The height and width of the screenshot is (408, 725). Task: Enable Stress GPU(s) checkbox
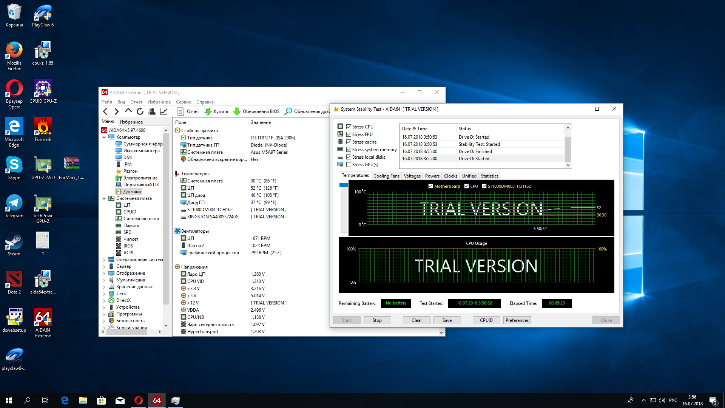pyautogui.click(x=349, y=165)
